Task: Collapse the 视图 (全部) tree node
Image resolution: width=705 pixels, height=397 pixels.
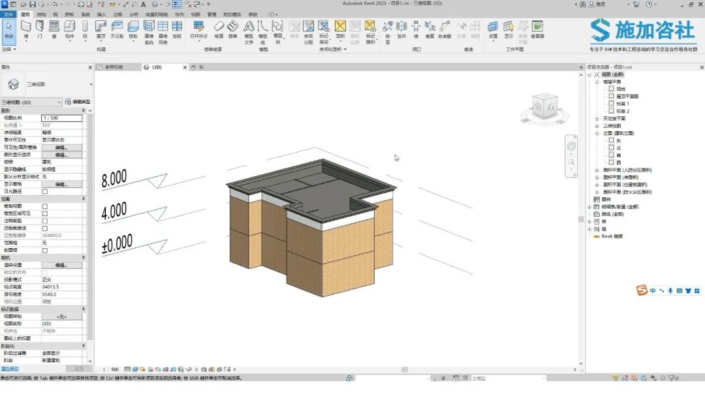Action: [589, 74]
